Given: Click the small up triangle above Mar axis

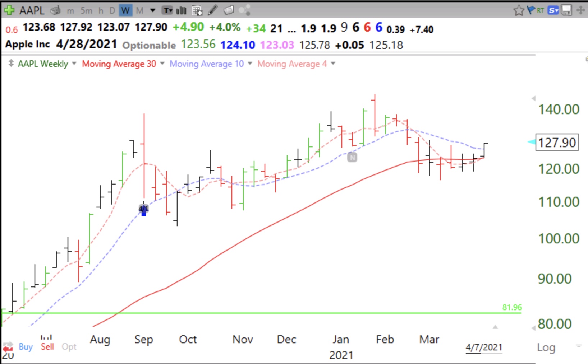Looking at the screenshot, I should pyautogui.click(x=495, y=327).
